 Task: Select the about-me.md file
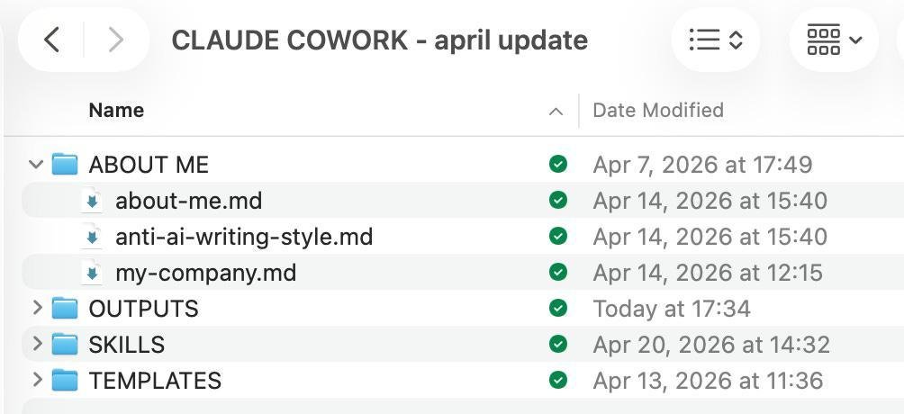pyautogui.click(x=189, y=201)
